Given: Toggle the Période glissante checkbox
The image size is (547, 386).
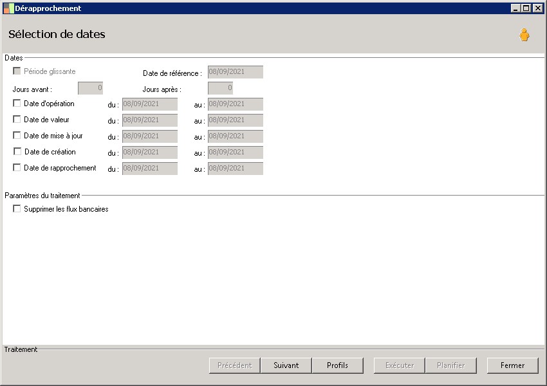Looking at the screenshot, I should point(16,71).
